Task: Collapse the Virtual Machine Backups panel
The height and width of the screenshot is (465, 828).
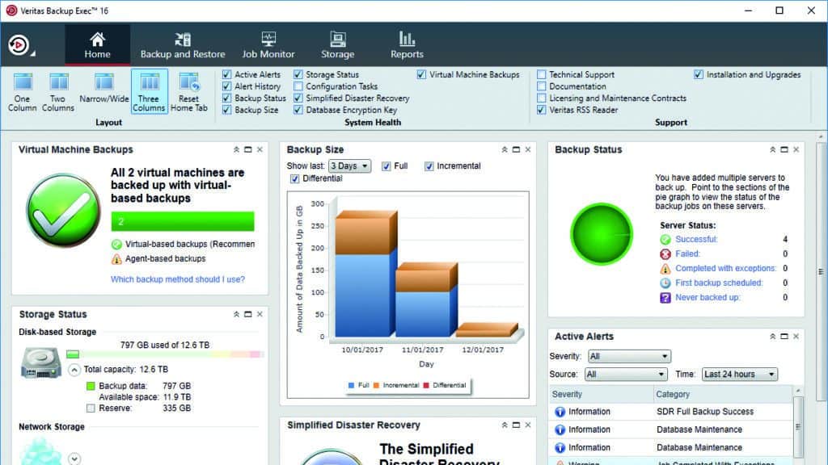Action: (x=237, y=149)
